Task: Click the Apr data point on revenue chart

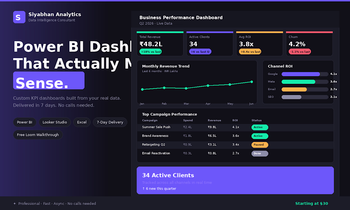Action: pos(208,85)
